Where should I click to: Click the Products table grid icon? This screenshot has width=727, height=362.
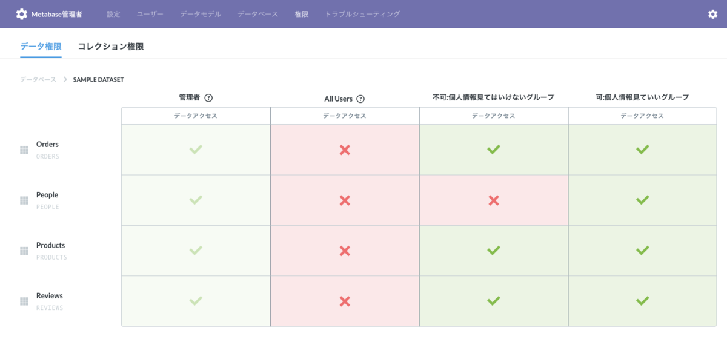(24, 251)
